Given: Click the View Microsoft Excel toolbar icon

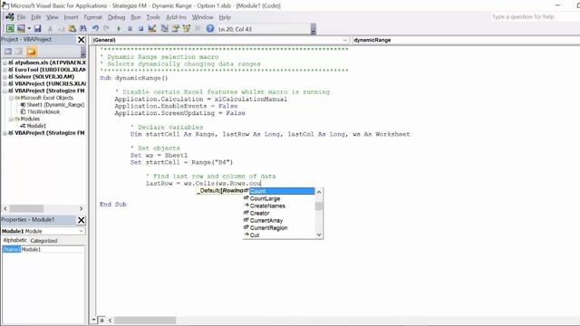Looking at the screenshot, I should point(10,28).
